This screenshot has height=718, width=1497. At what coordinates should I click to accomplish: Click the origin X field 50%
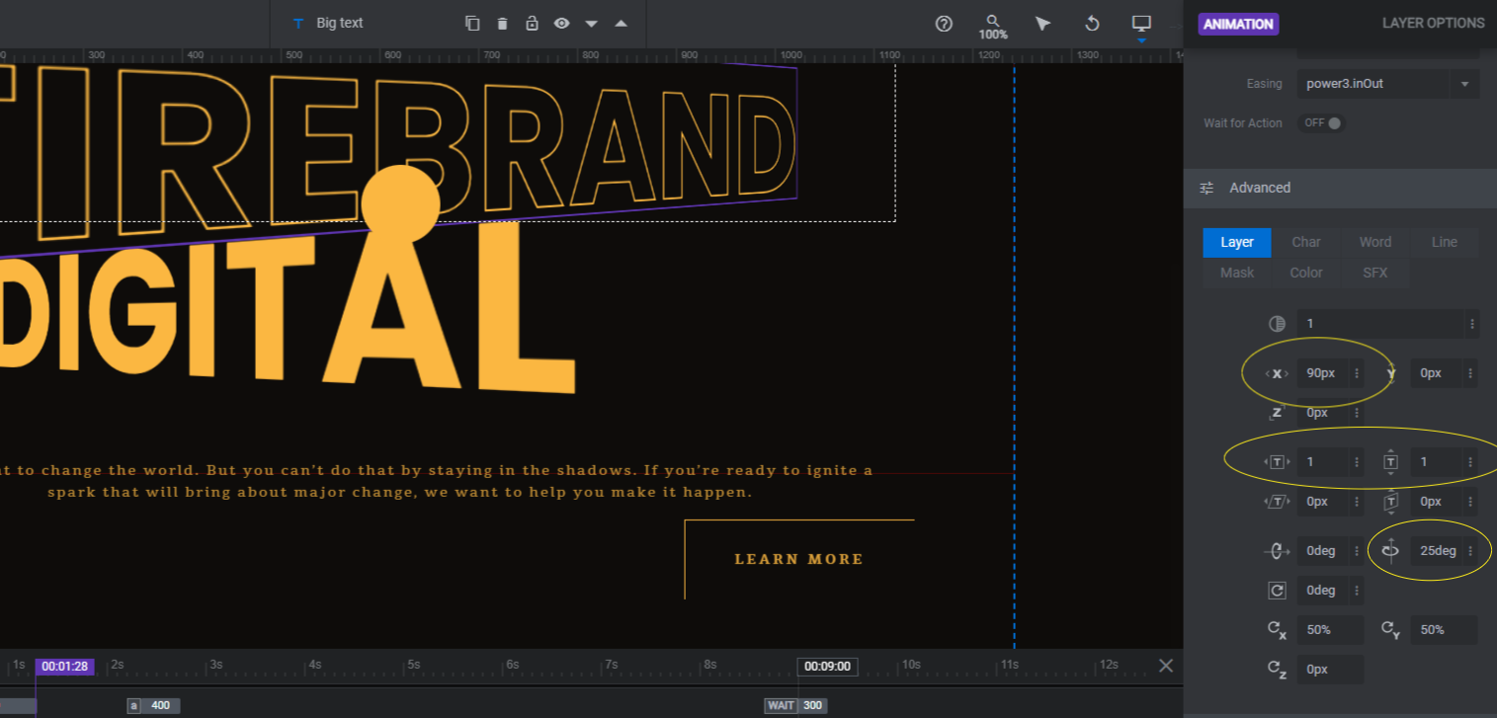point(1331,630)
